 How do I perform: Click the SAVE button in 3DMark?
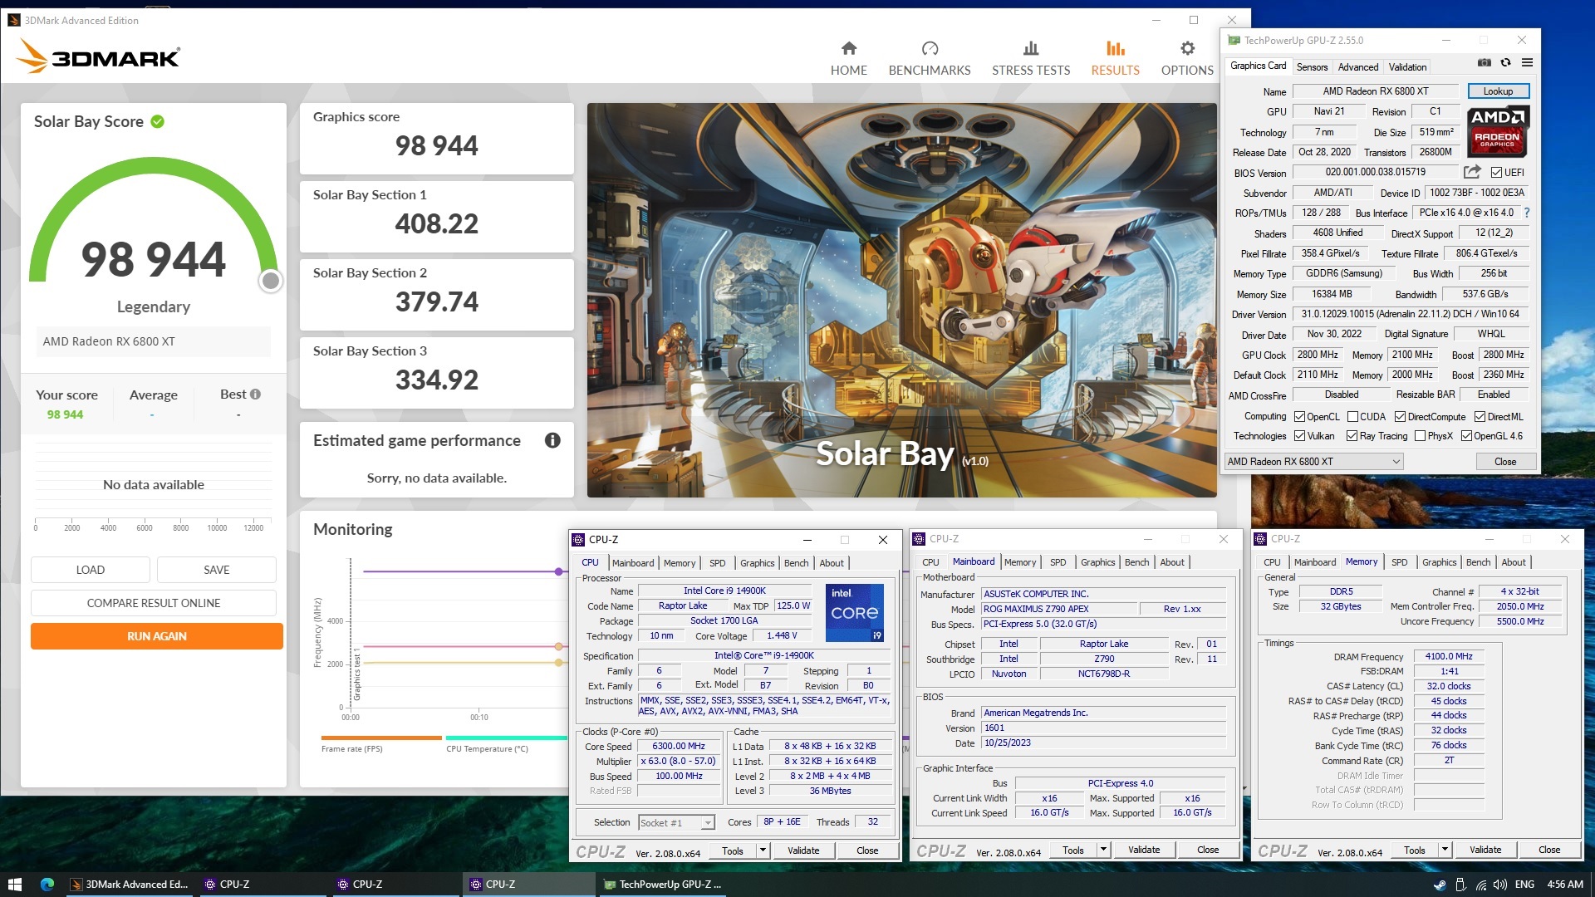(x=217, y=570)
